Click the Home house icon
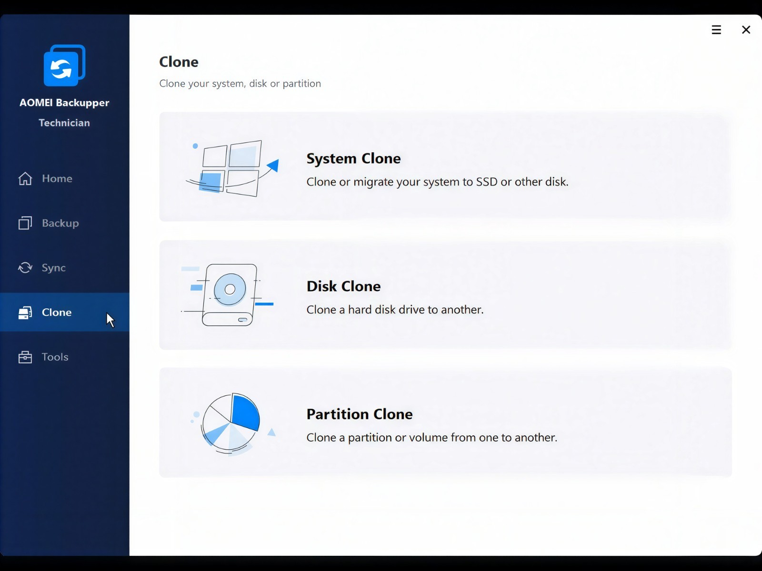762x571 pixels. coord(25,178)
